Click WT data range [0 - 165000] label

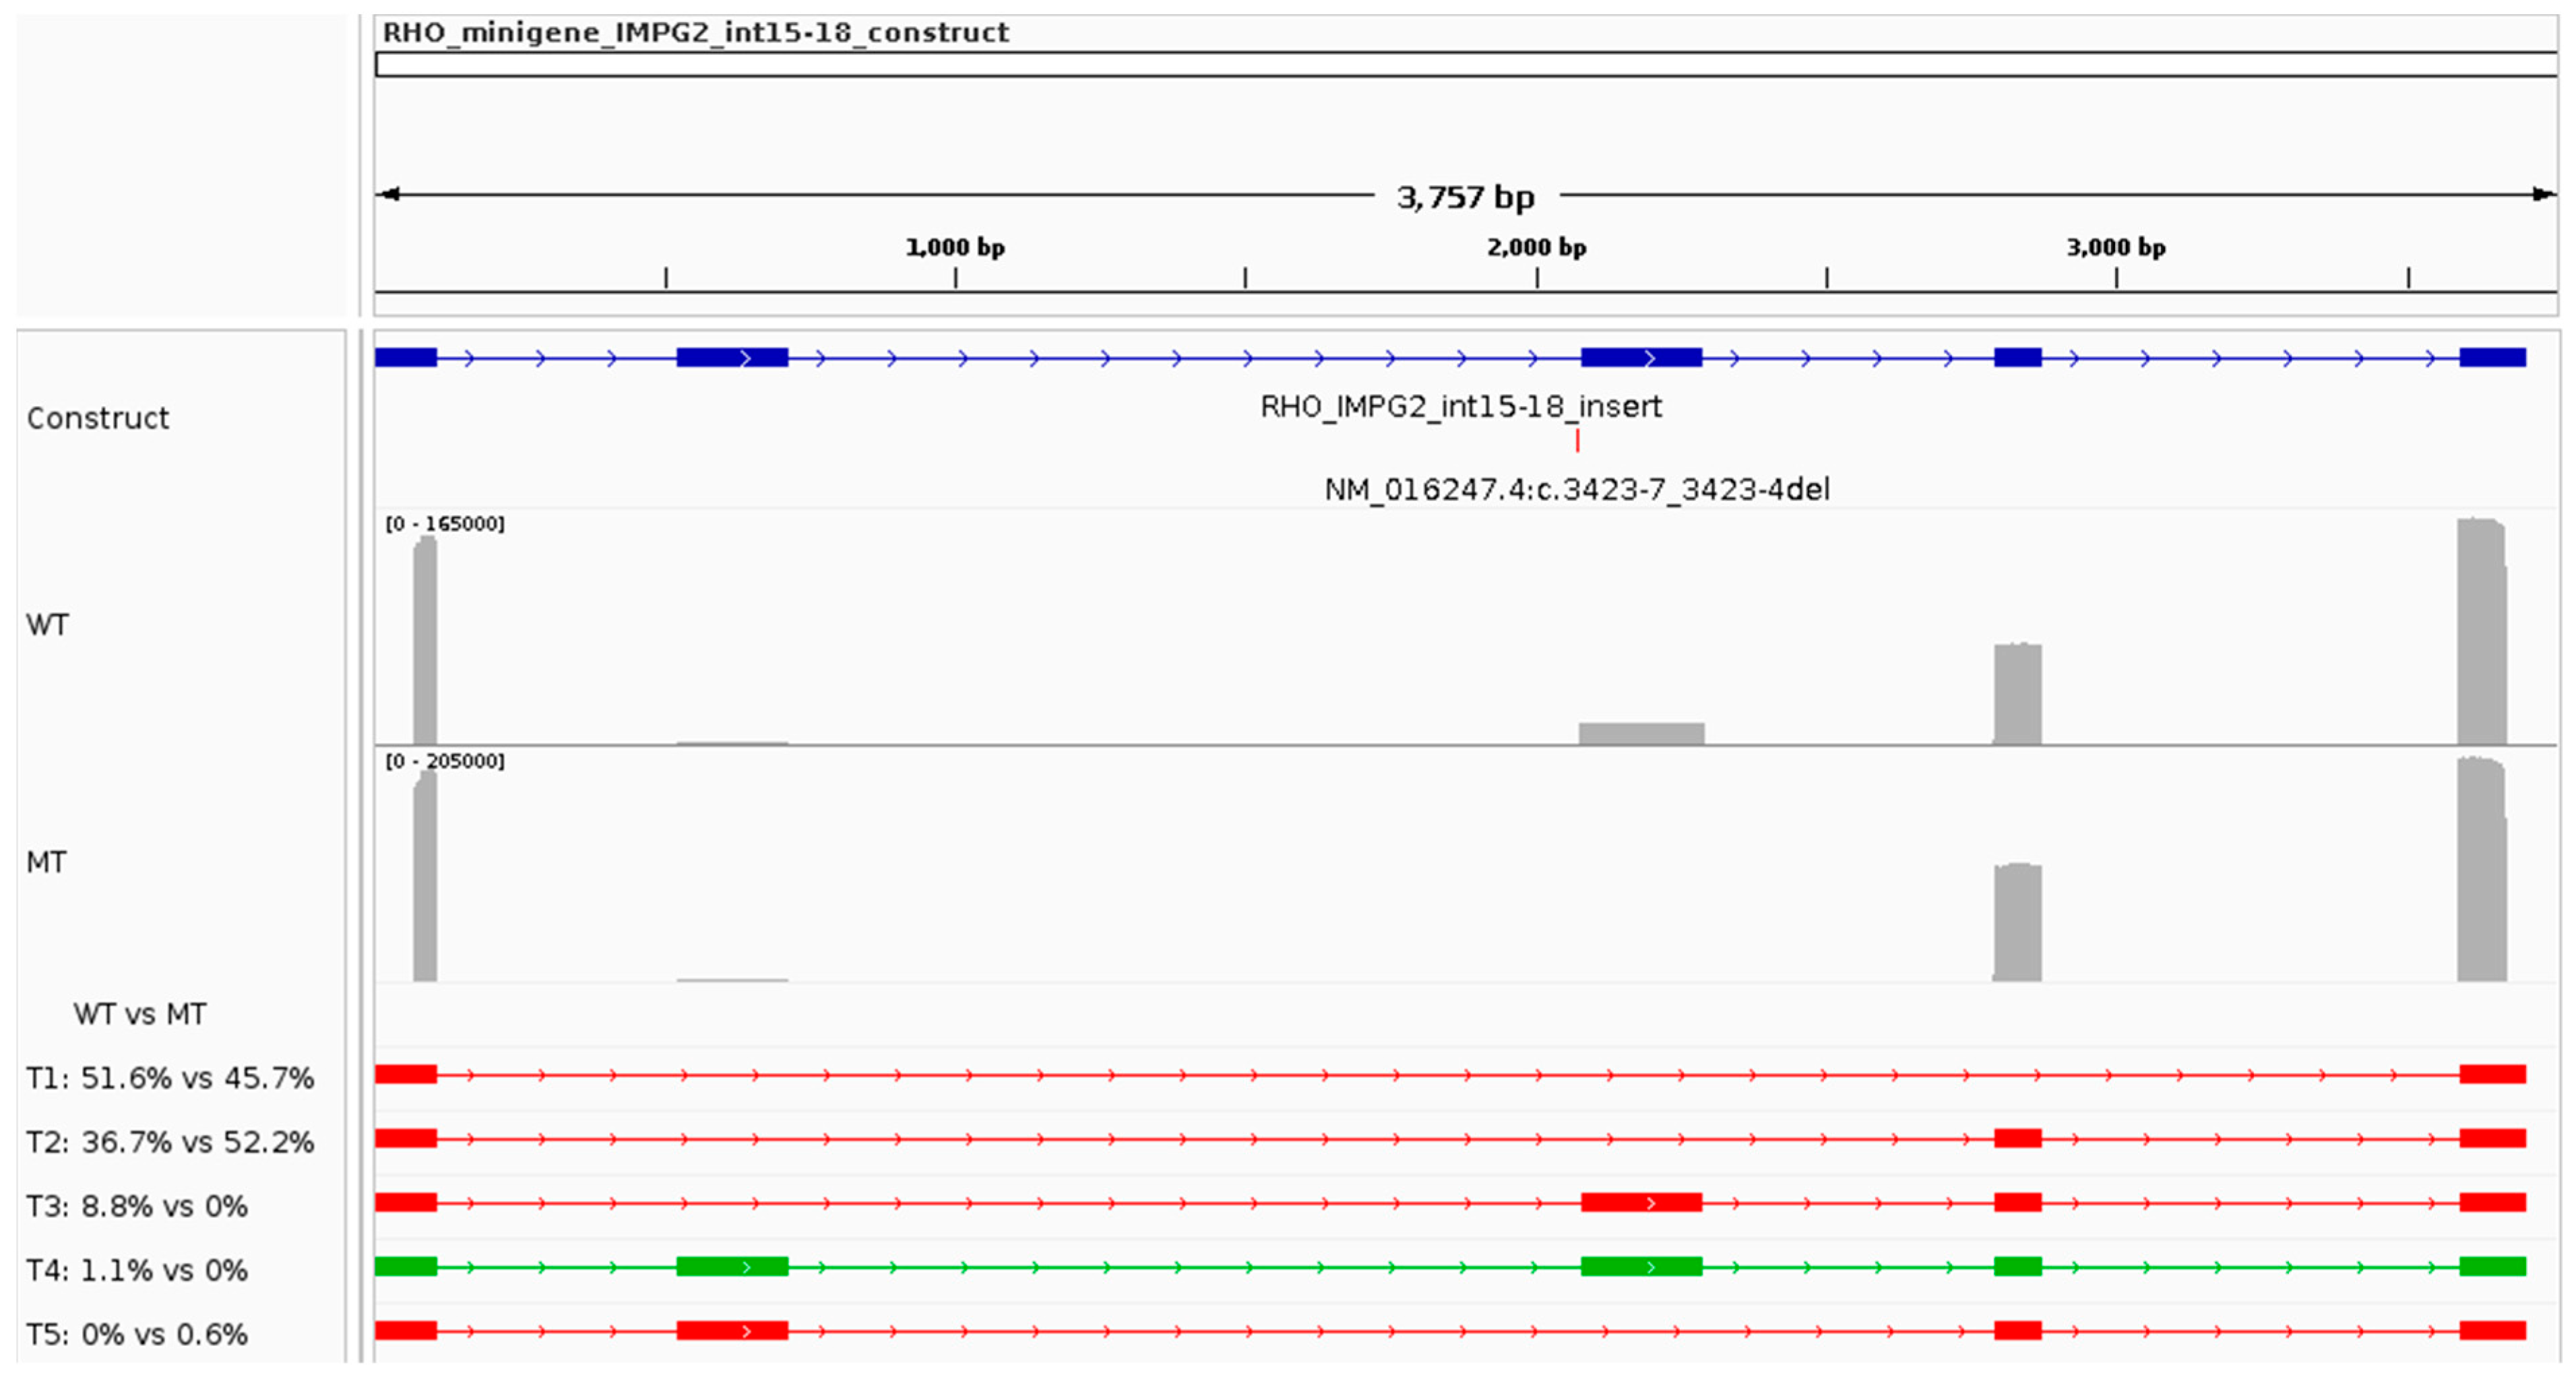click(x=445, y=524)
